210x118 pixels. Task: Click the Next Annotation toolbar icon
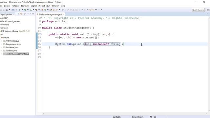79,10
